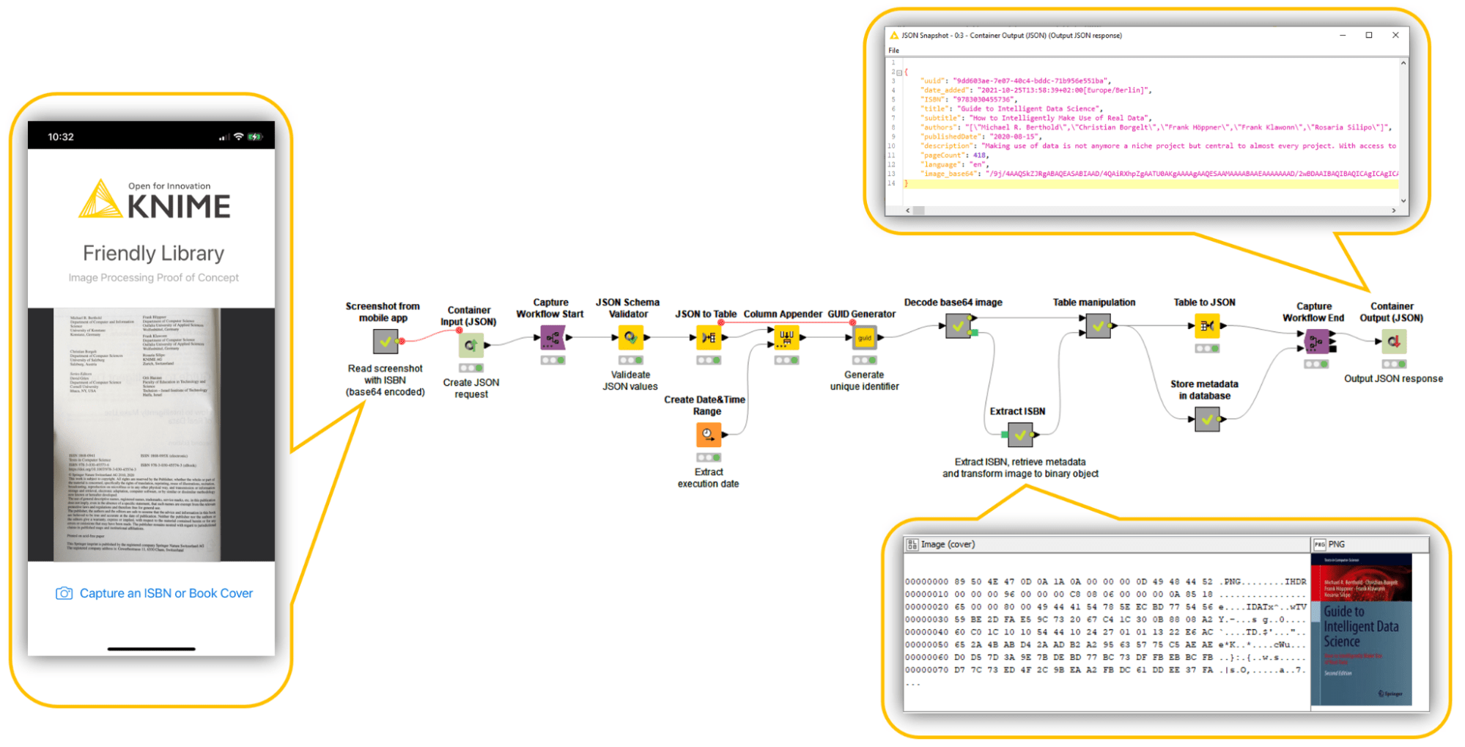Select the JSON Schema Validator node
This screenshot has width=1465, height=747.
tap(630, 337)
